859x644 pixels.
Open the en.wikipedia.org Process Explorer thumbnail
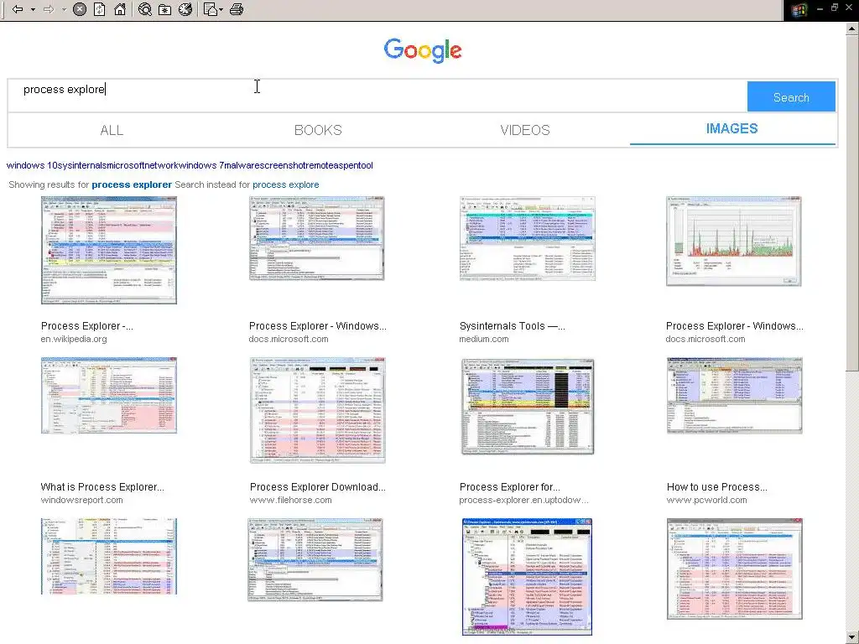tap(109, 250)
